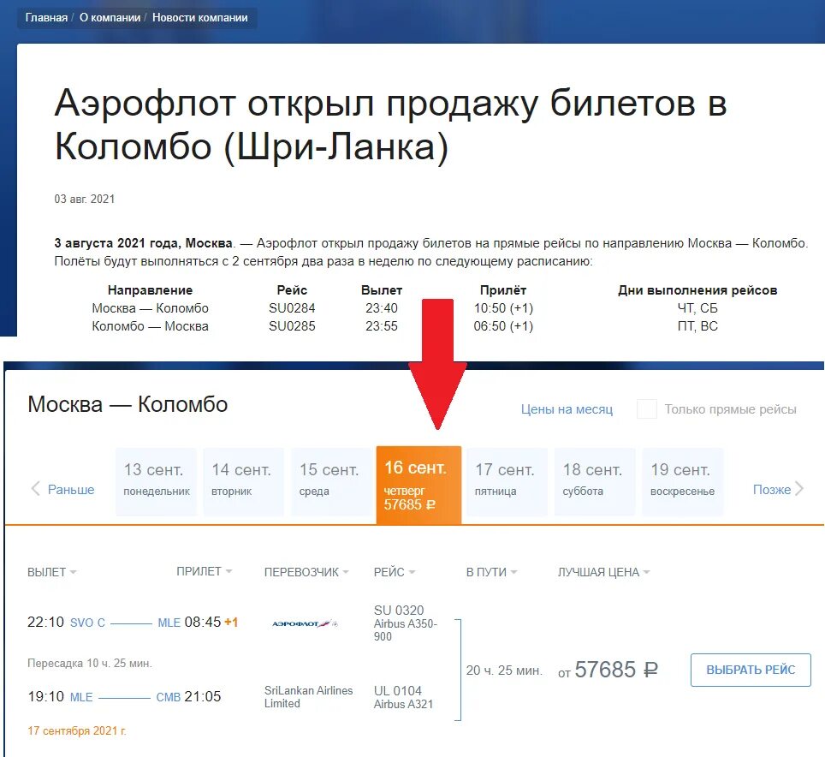The width and height of the screenshot is (825, 757).
Task: Click the travel time 20 ч. 25 мин.
Action: [x=503, y=671]
